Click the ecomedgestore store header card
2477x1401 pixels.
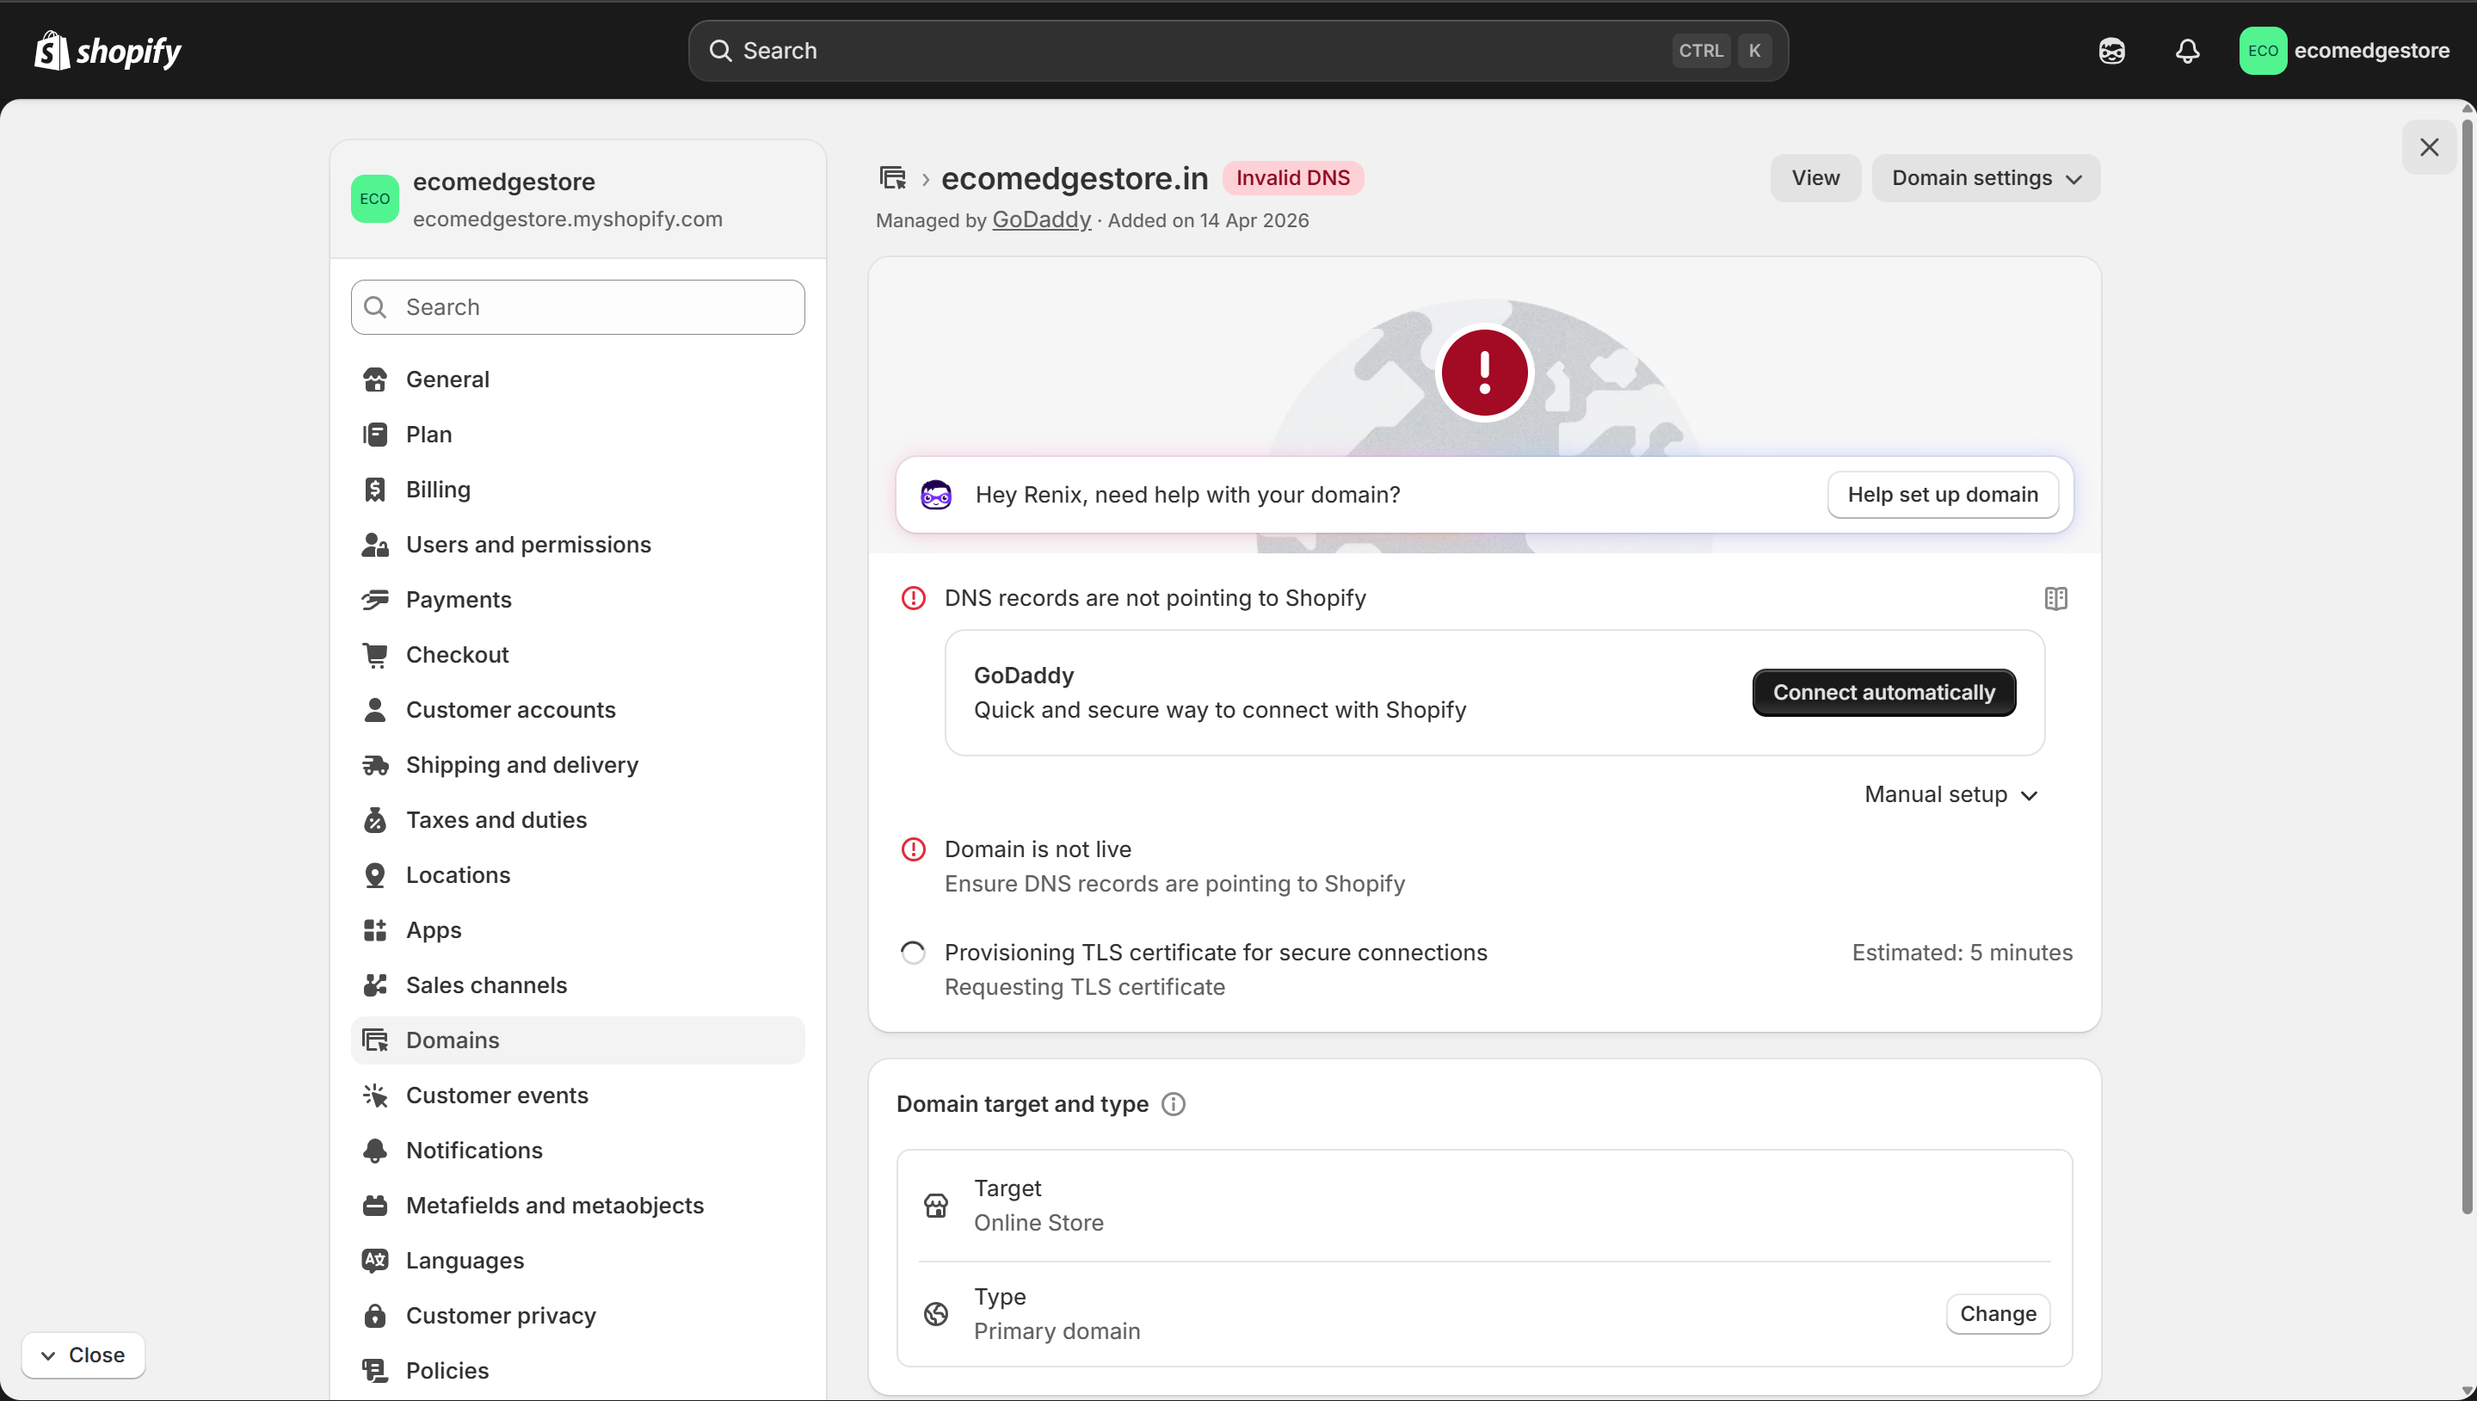[577, 199]
